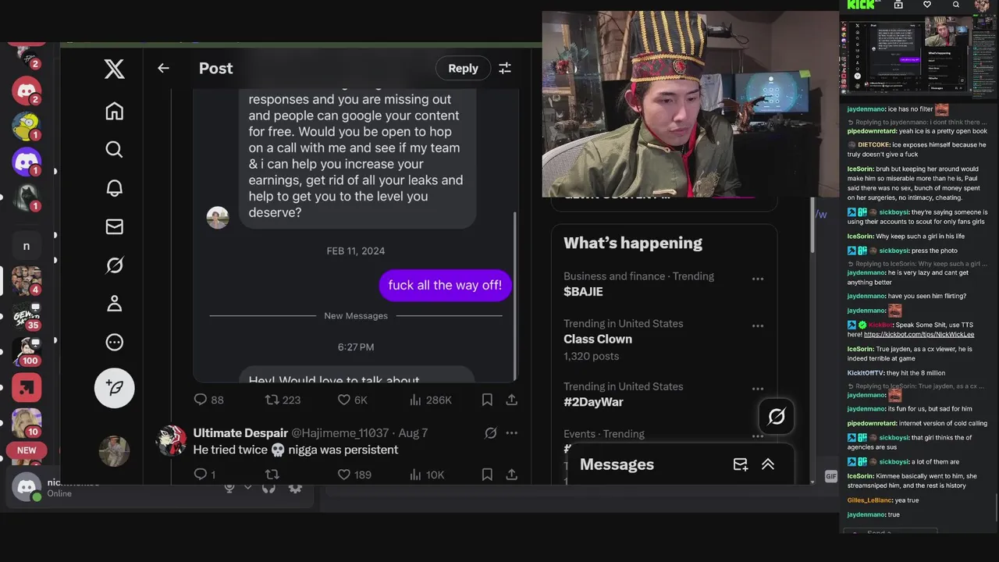Open X Notifications bell icon
The width and height of the screenshot is (999, 562).
click(x=115, y=188)
